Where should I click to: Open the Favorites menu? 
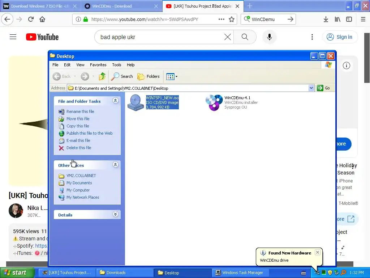point(98,65)
